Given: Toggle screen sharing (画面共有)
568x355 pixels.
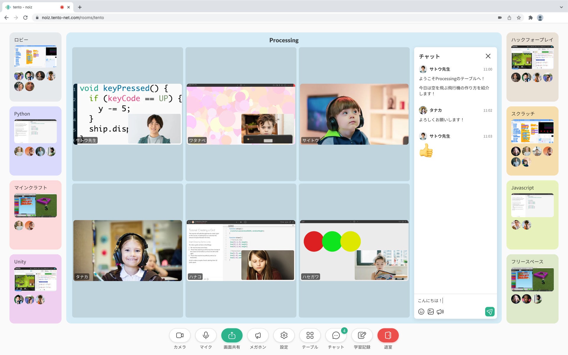Looking at the screenshot, I should pyautogui.click(x=232, y=335).
